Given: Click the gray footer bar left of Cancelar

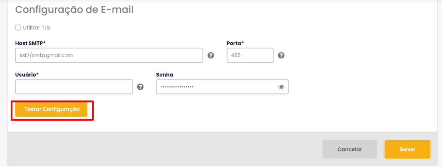Looking at the screenshot, I should coord(161,149).
